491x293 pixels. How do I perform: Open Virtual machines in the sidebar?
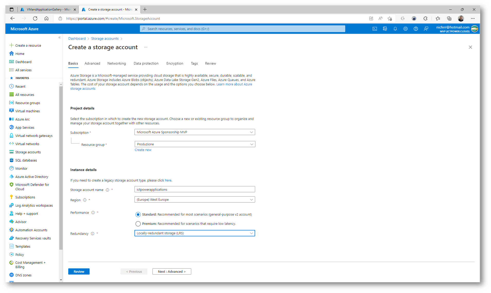pyautogui.click(x=27, y=111)
